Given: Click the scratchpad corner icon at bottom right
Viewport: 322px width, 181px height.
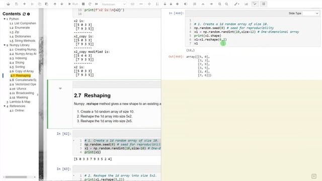Looking at the screenshot, I should tap(314, 176).
